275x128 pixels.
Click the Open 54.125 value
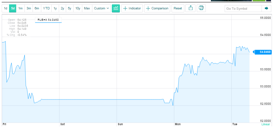tap(22, 20)
